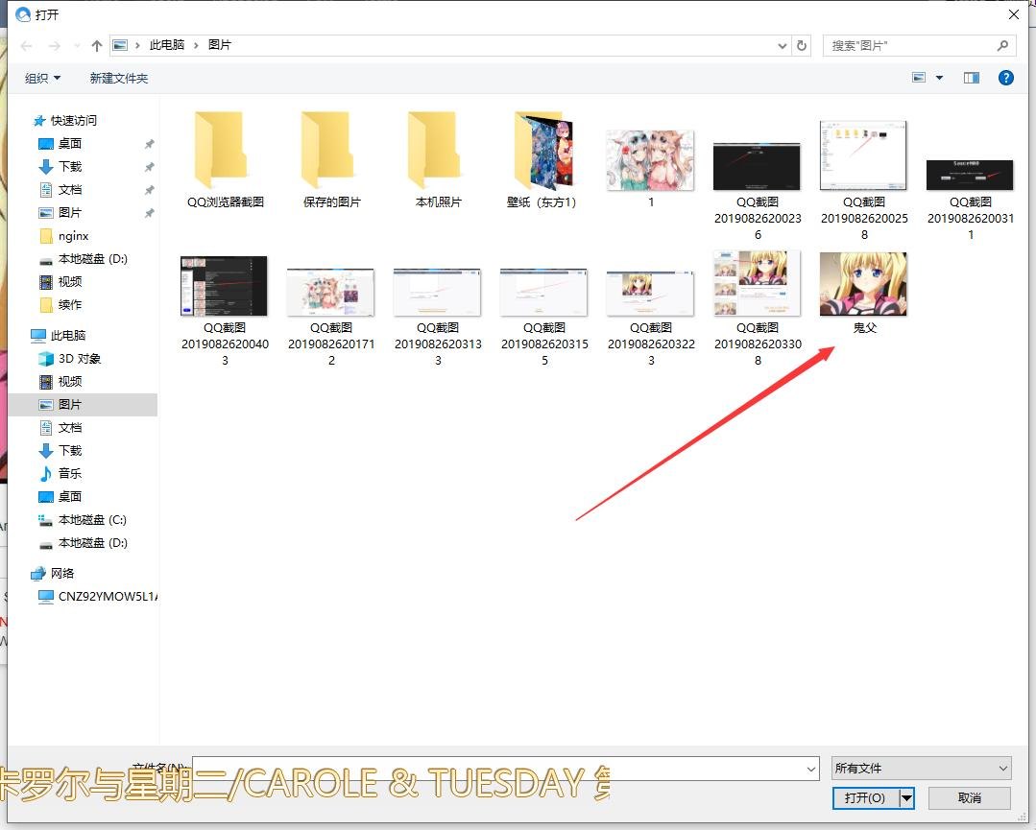Click the Up directory arrow icon
The image size is (1036, 830).
point(97,46)
